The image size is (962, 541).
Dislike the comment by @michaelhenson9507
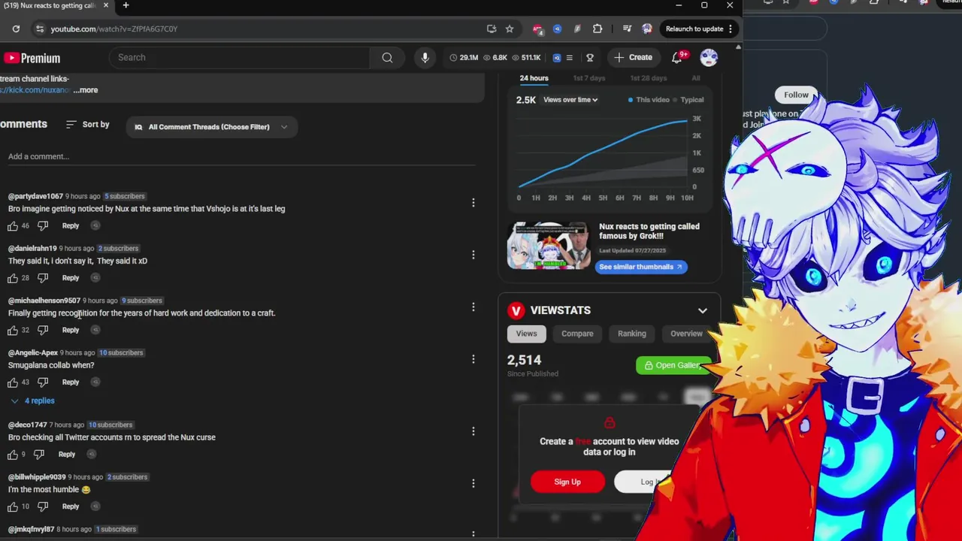[43, 330]
